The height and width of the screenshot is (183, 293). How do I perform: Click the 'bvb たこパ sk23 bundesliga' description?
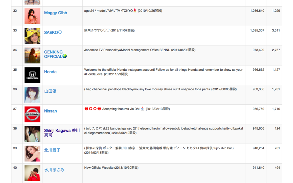click(163, 131)
